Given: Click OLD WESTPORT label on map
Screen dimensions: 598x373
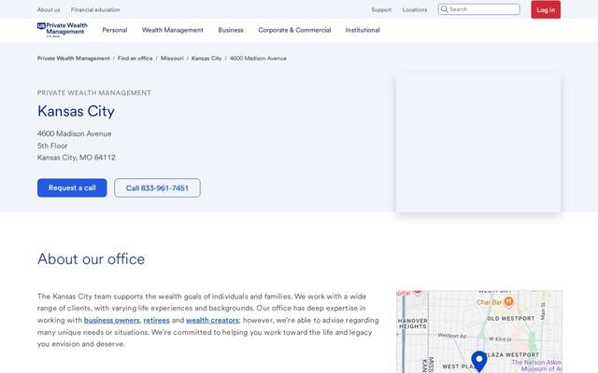Looking at the screenshot, I should 511,318.
